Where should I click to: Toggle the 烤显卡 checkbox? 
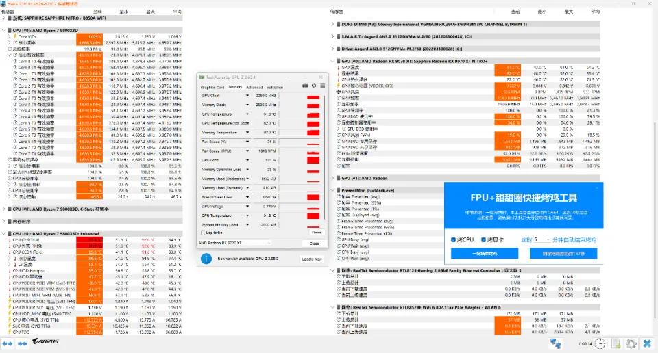pos(484,240)
